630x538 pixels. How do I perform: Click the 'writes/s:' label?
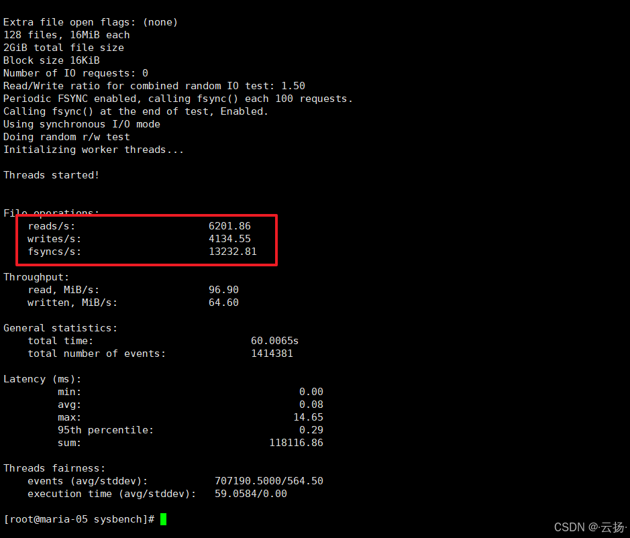coord(54,239)
